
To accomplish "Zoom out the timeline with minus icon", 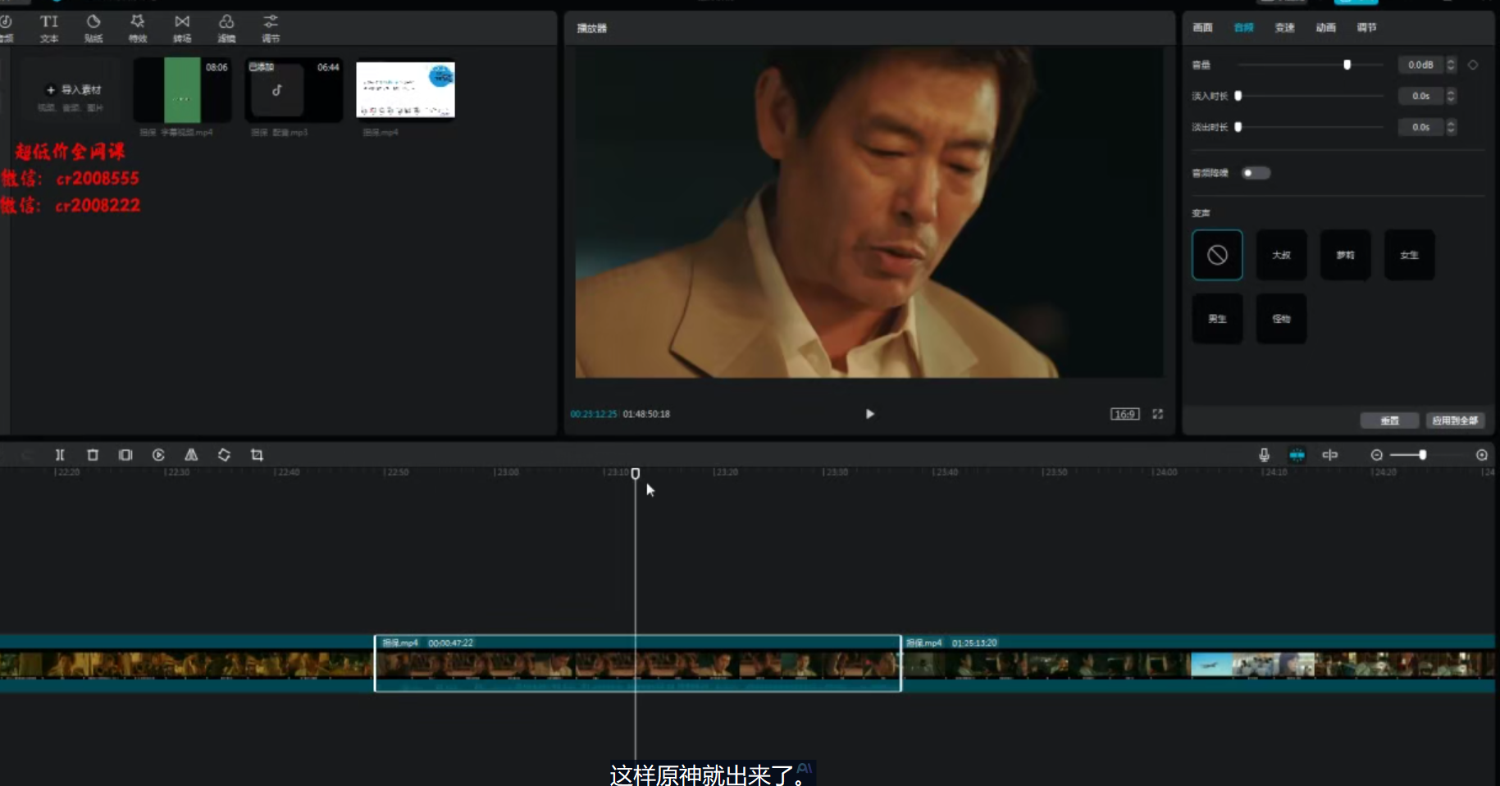I will (x=1377, y=455).
